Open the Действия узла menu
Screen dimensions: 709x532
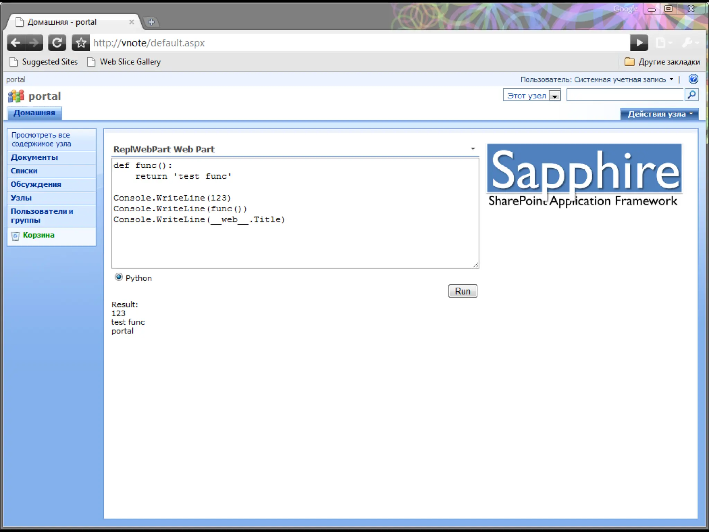click(x=659, y=114)
